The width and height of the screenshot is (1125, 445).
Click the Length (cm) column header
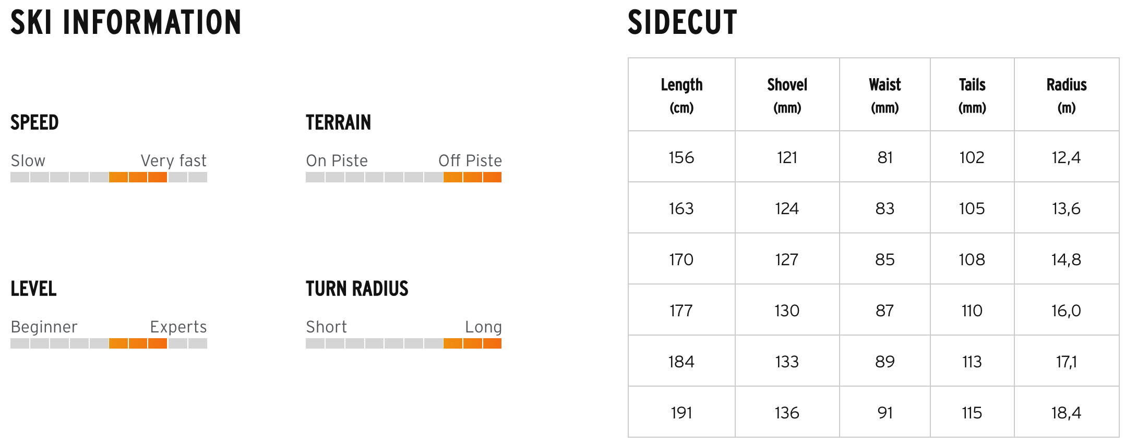pos(681,95)
